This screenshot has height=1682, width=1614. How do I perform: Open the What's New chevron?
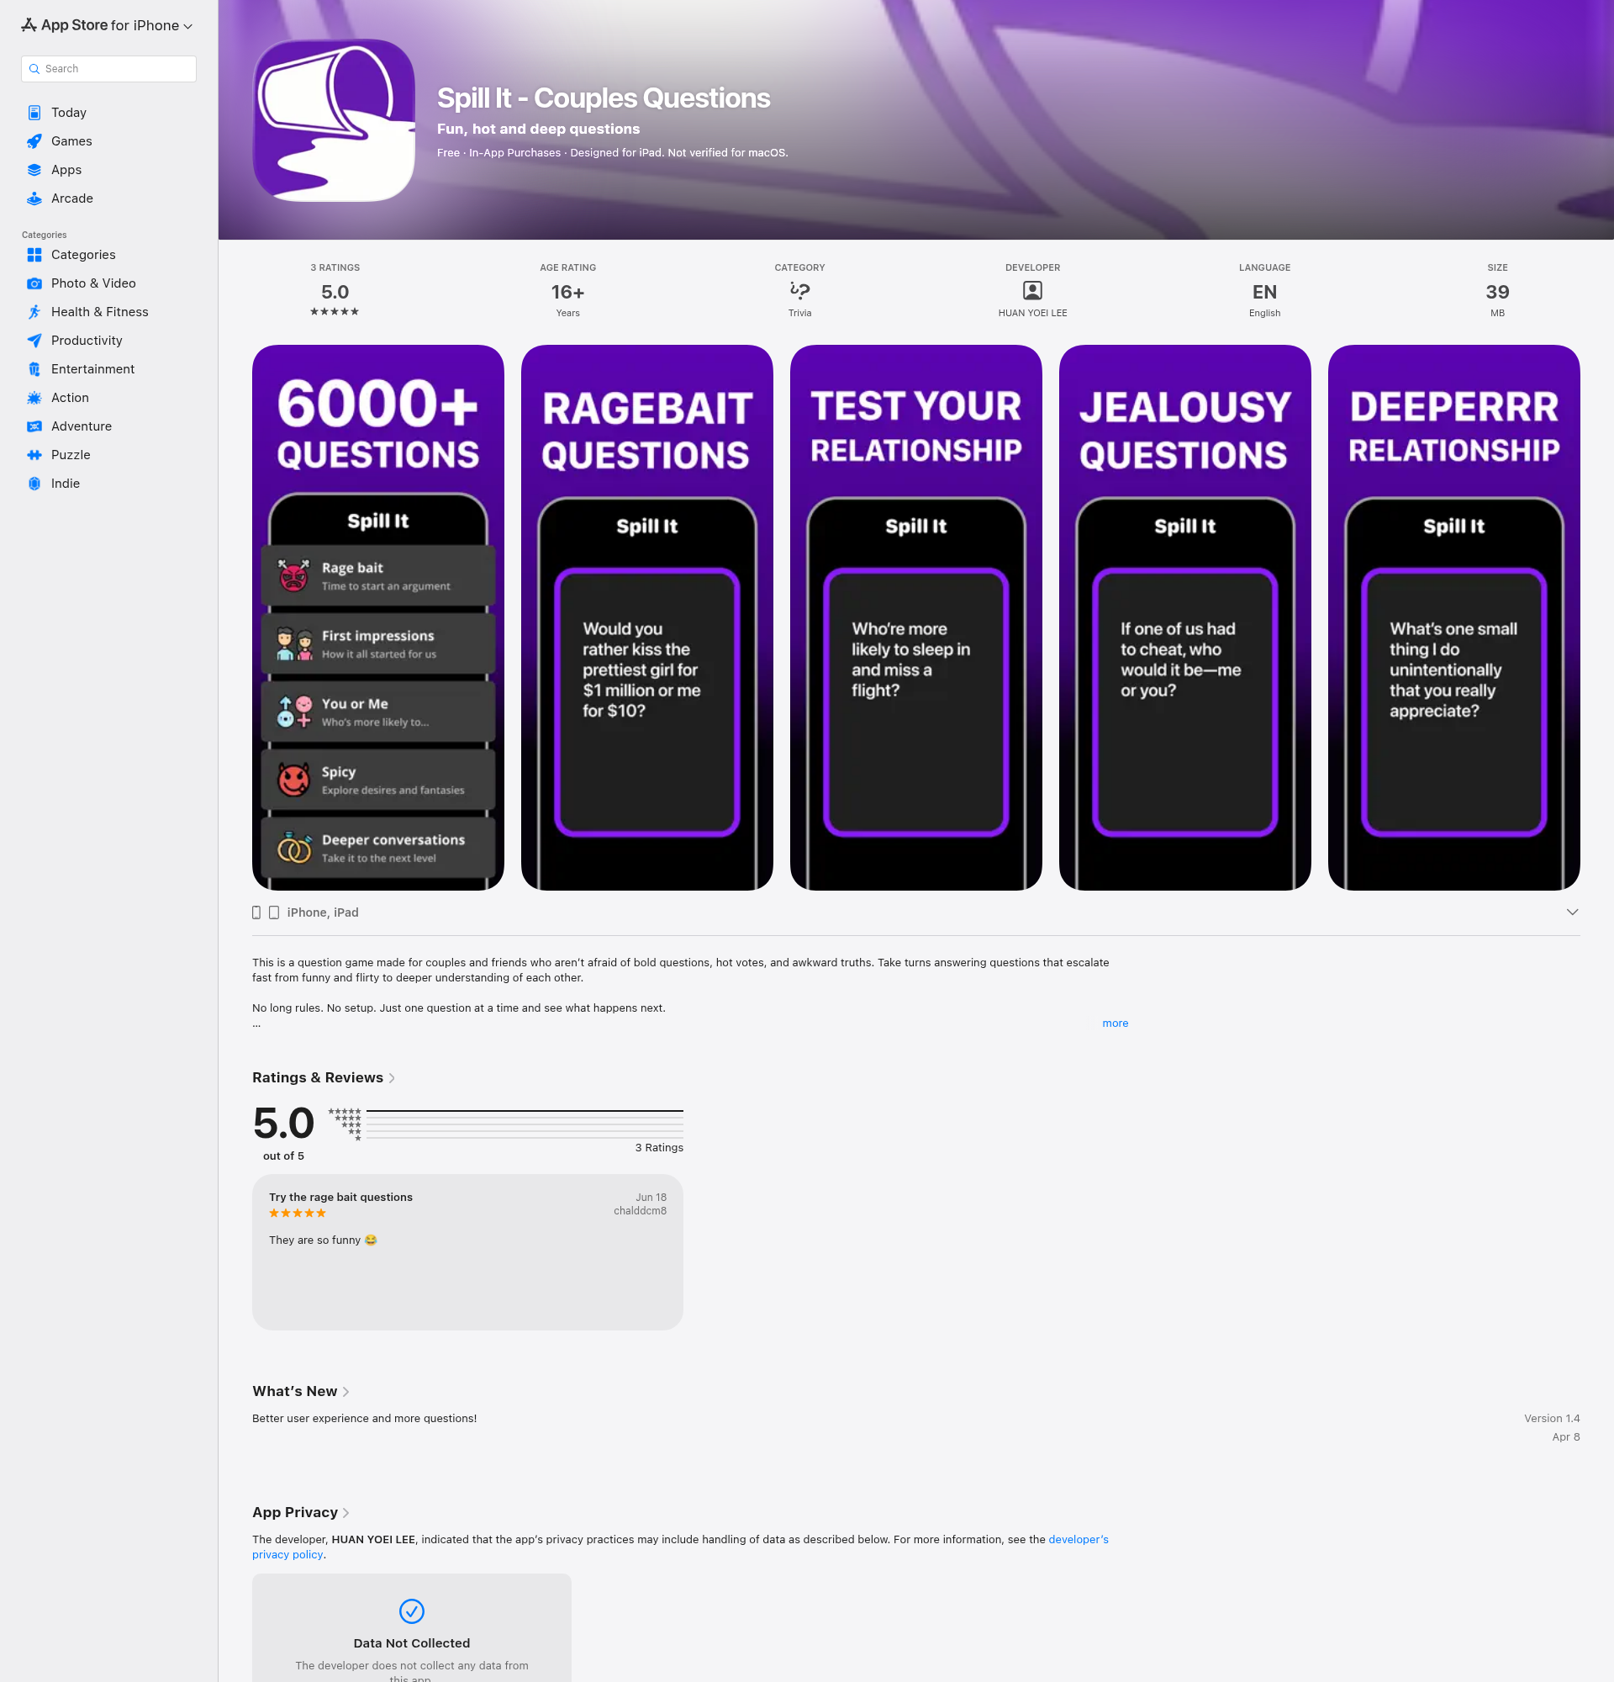[x=345, y=1392]
